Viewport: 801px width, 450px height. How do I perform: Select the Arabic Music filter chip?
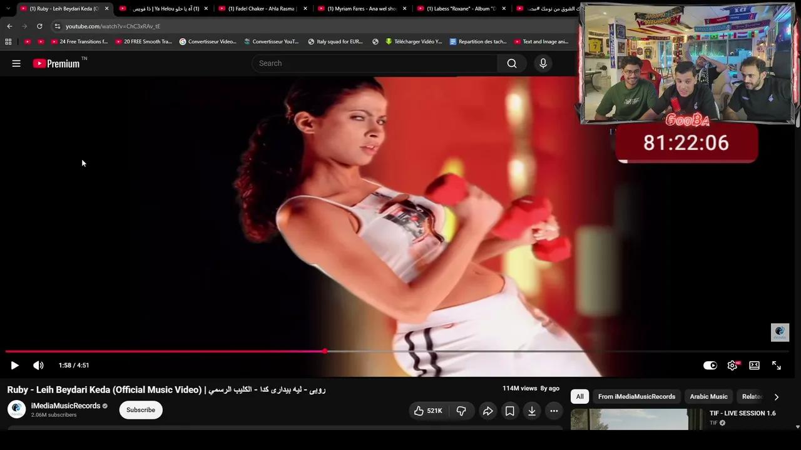point(708,396)
